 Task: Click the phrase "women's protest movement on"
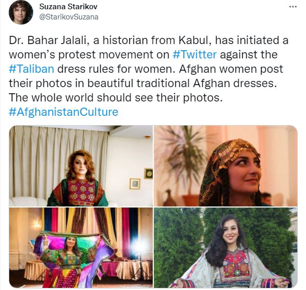[89, 54]
